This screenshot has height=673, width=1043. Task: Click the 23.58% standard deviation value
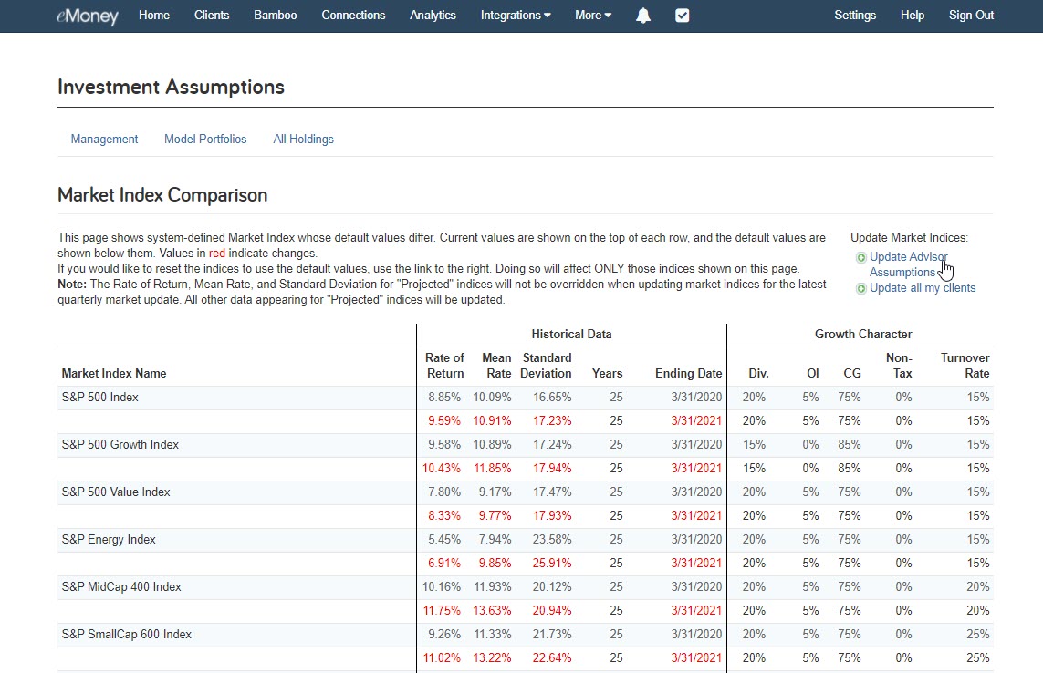point(552,539)
